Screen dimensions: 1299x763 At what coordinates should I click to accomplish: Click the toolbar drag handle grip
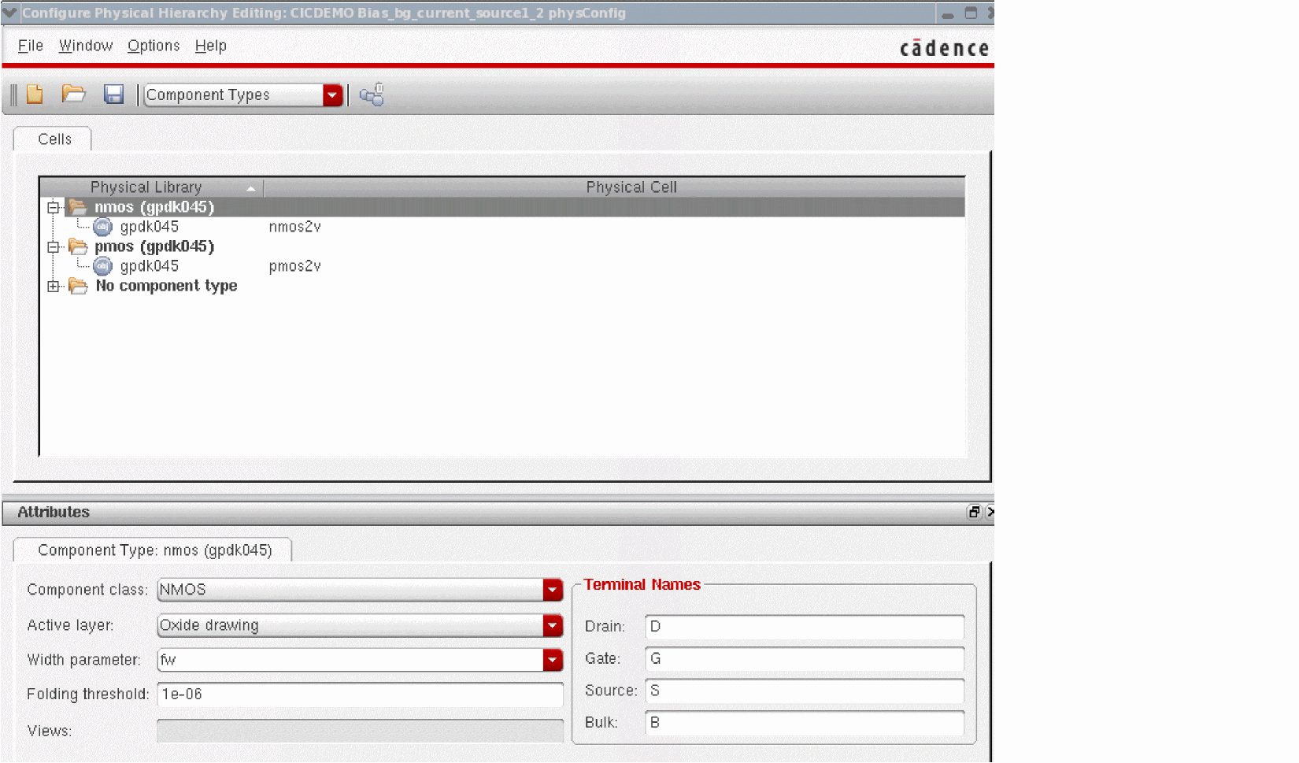[13, 95]
